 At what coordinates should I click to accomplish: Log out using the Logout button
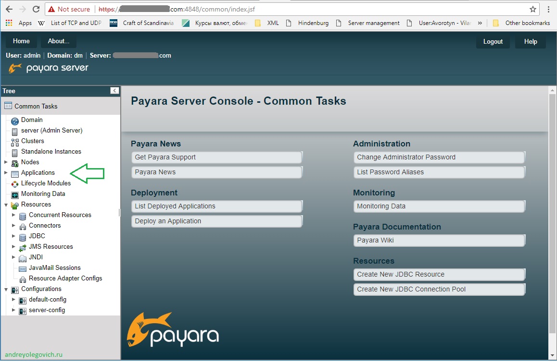(x=493, y=41)
